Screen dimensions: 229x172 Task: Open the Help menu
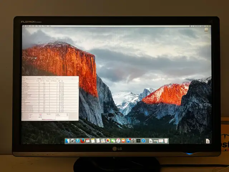[x=50, y=26]
